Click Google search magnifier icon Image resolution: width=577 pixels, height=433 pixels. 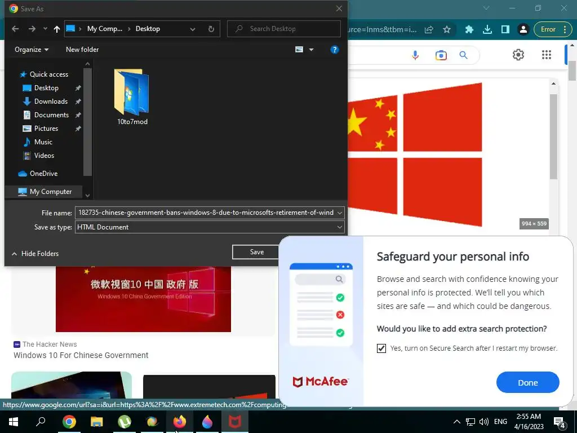[464, 55]
